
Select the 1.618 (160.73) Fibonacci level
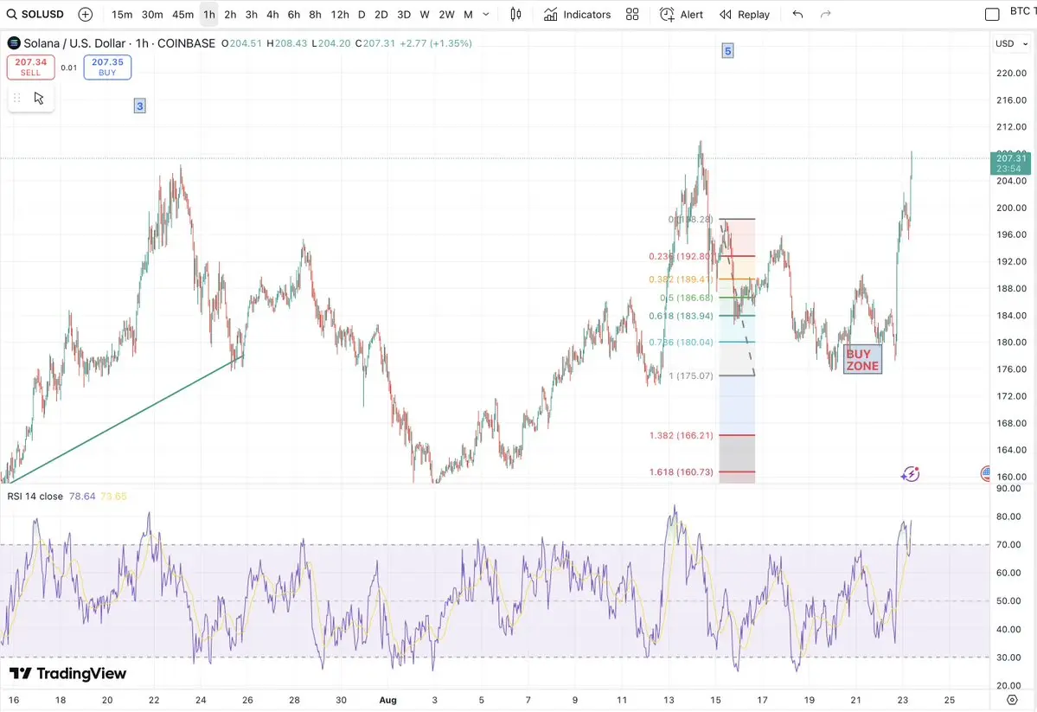(x=682, y=471)
